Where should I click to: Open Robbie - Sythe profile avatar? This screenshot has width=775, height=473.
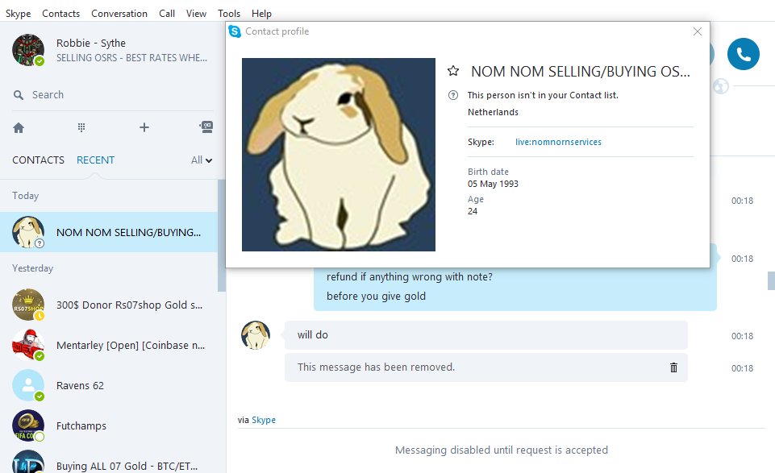[28, 50]
